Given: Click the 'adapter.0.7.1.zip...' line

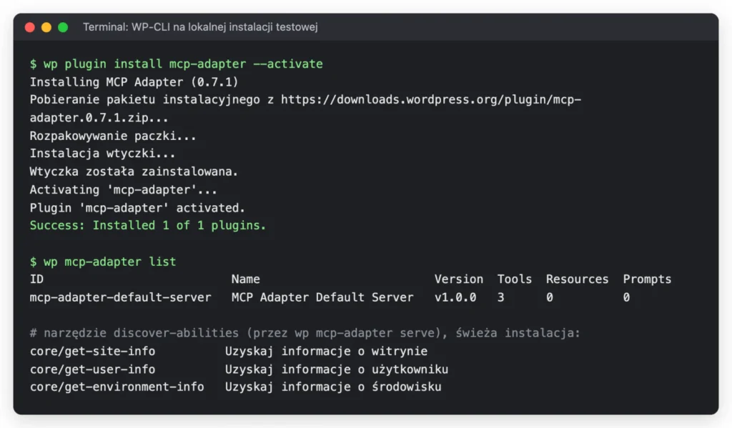Looking at the screenshot, I should pyautogui.click(x=99, y=118).
